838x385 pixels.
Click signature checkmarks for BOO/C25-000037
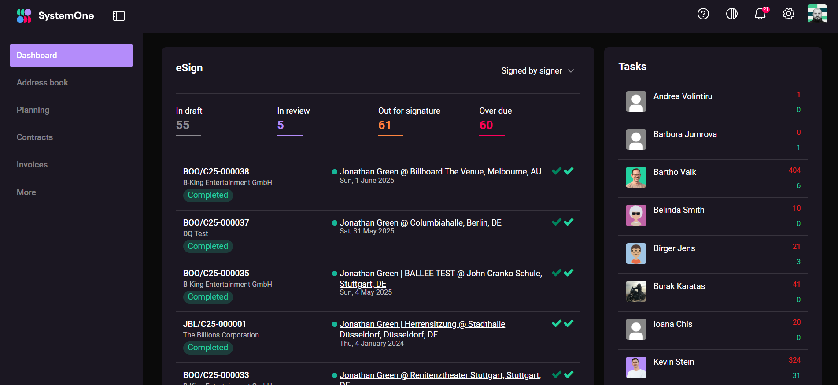(563, 222)
